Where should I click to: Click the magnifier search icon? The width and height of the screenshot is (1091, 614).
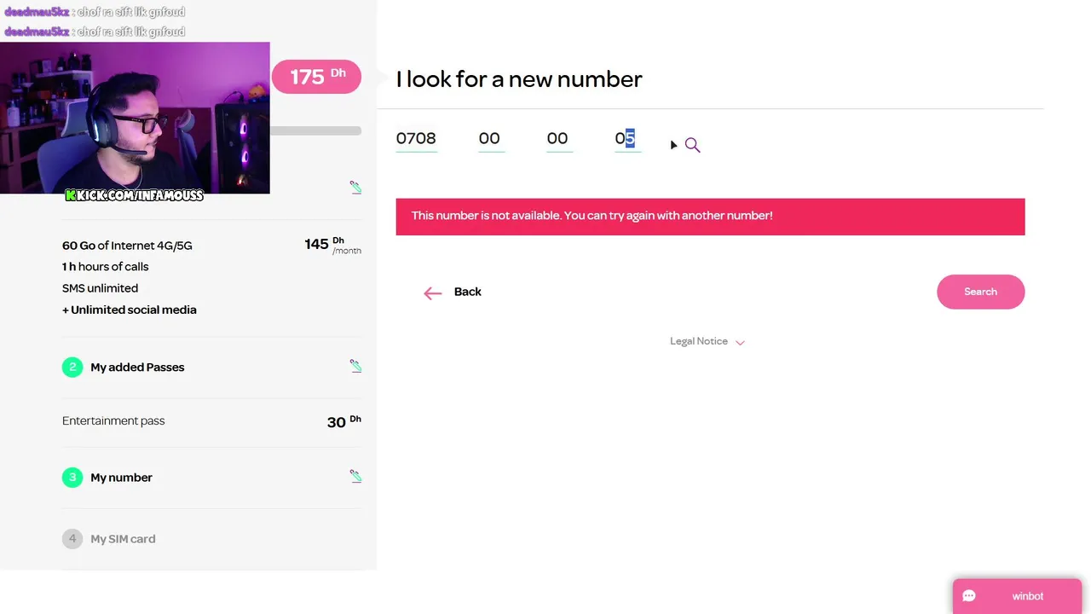[692, 145]
